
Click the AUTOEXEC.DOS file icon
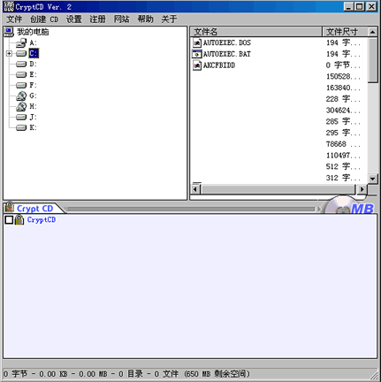(196, 43)
